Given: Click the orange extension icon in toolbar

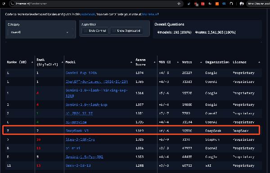Looking at the screenshot, I should point(217,4).
